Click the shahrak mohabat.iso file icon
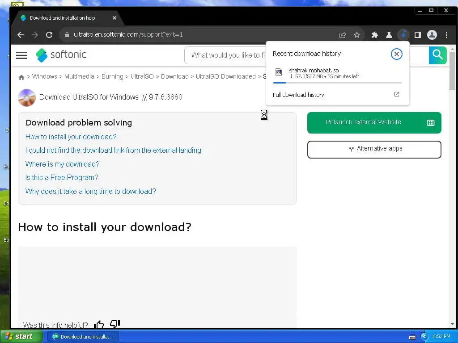 [279, 72]
